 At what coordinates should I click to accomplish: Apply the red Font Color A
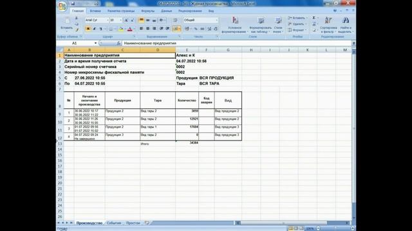point(130,29)
